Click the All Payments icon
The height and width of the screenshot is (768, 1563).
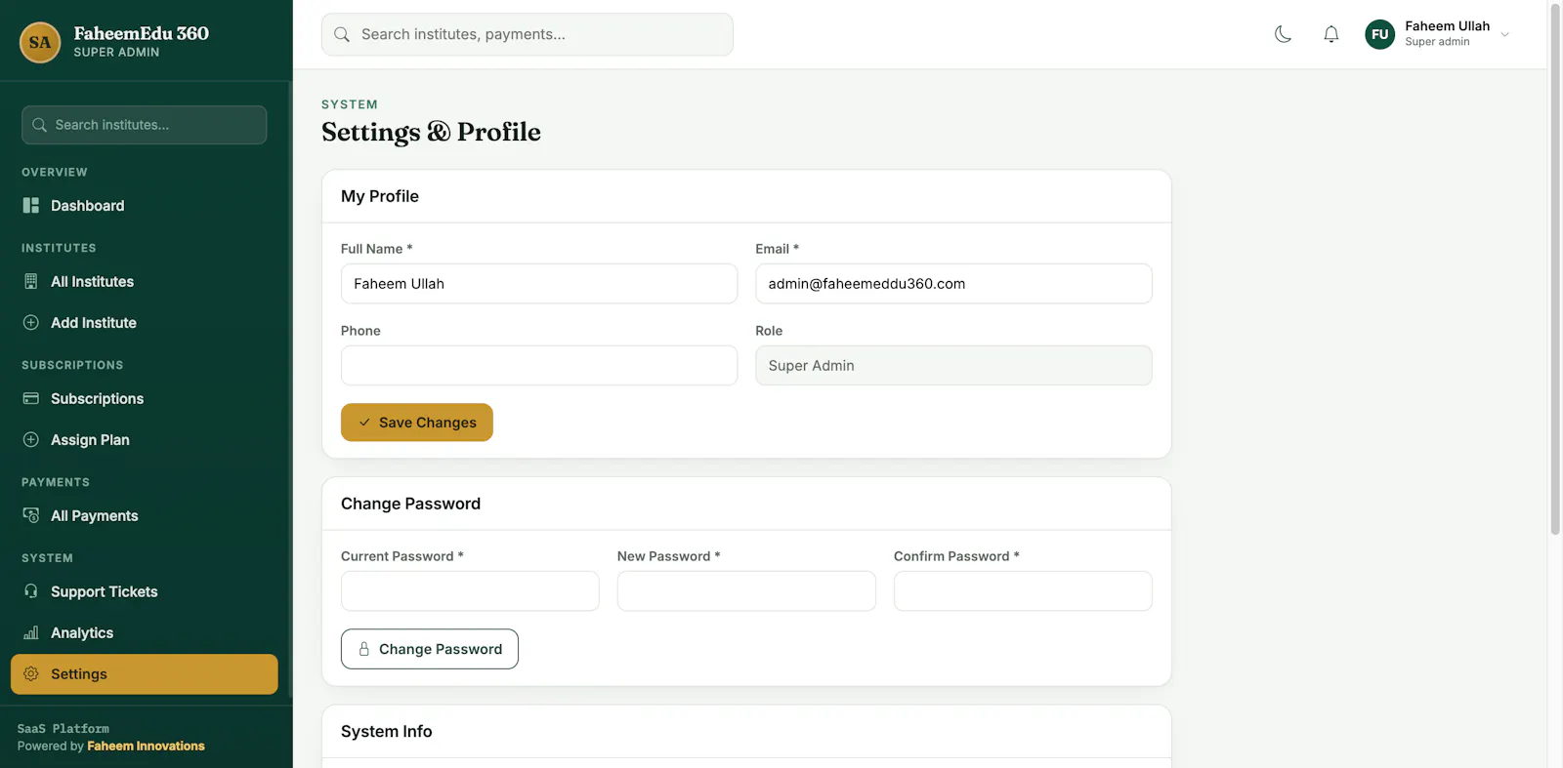(x=31, y=515)
